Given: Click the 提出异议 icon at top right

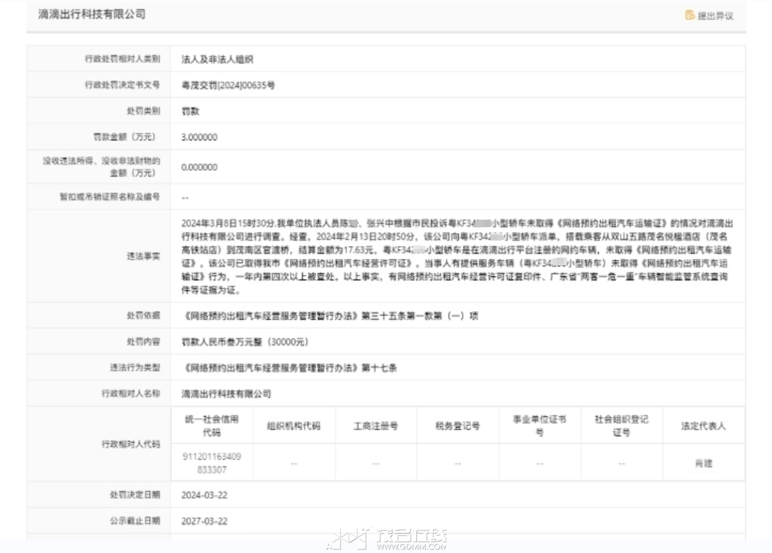Looking at the screenshot, I should click(690, 15).
